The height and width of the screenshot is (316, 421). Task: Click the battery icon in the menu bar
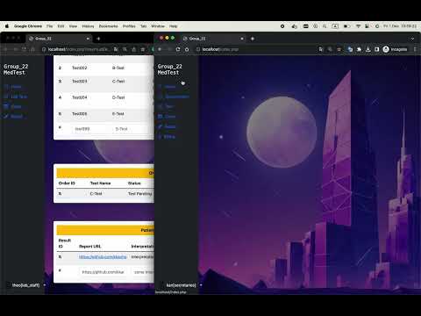(x=346, y=26)
